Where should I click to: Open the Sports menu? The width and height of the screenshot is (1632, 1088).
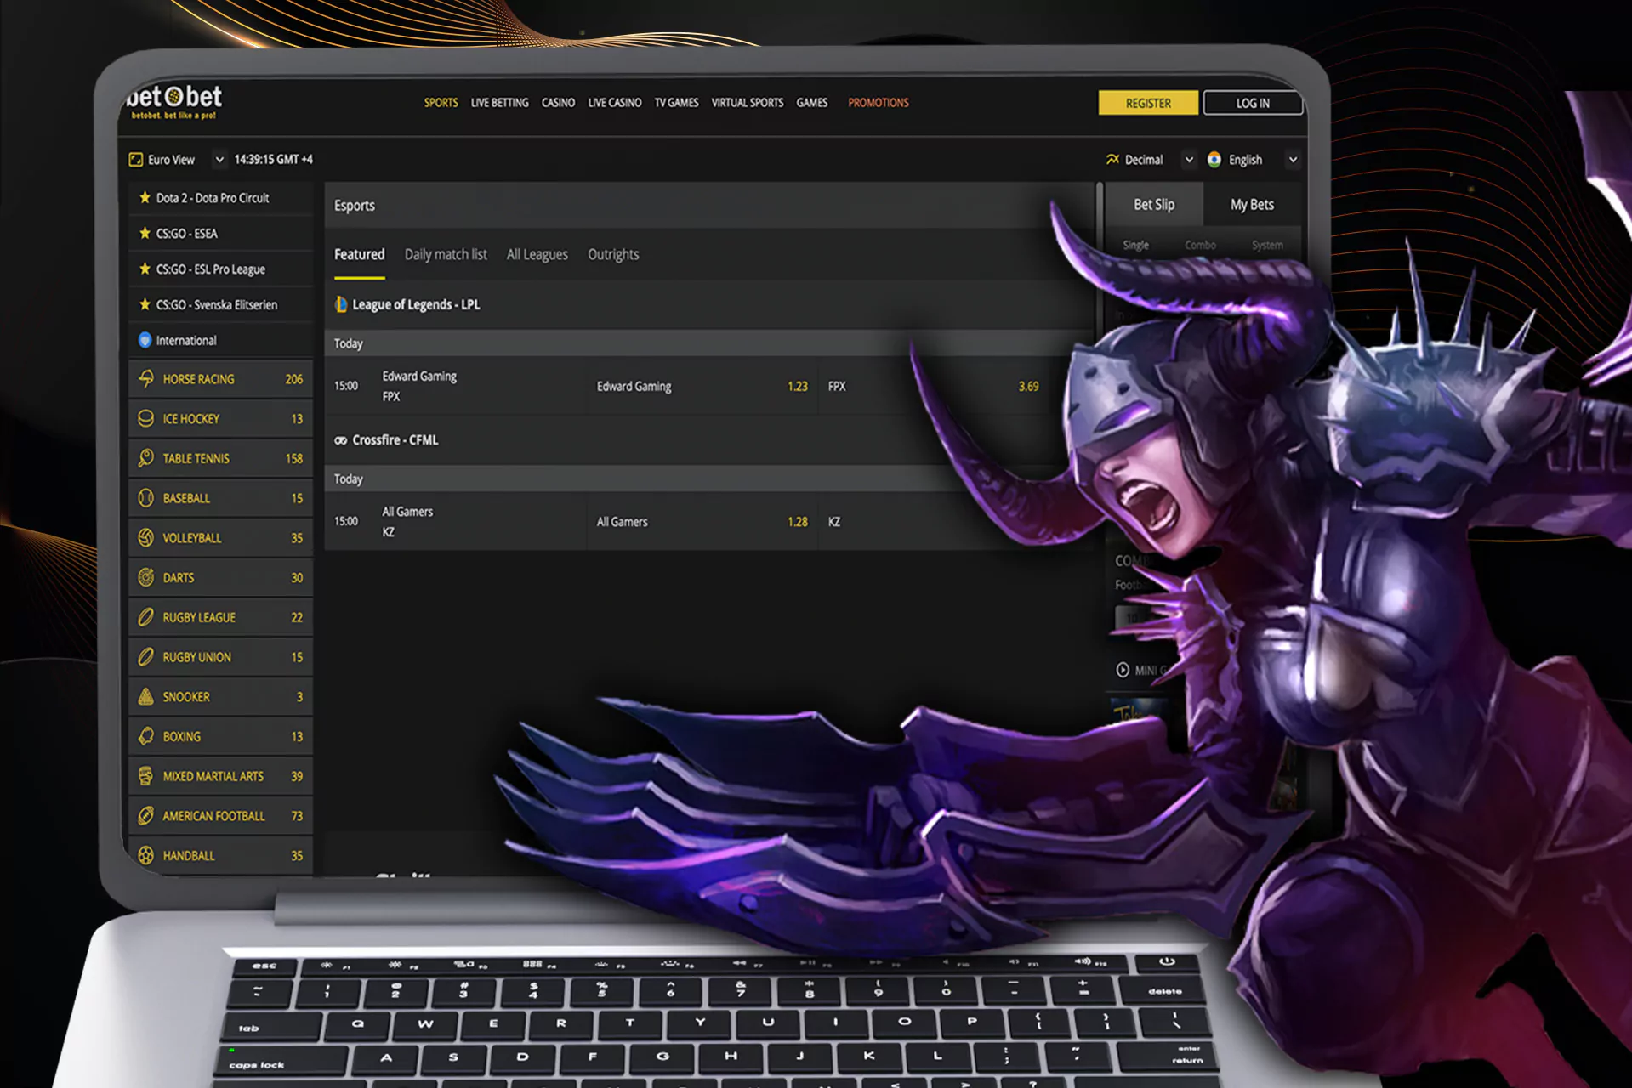click(441, 103)
